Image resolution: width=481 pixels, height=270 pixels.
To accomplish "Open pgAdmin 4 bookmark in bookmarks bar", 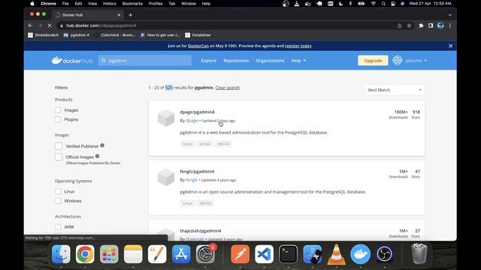I will (x=76, y=35).
